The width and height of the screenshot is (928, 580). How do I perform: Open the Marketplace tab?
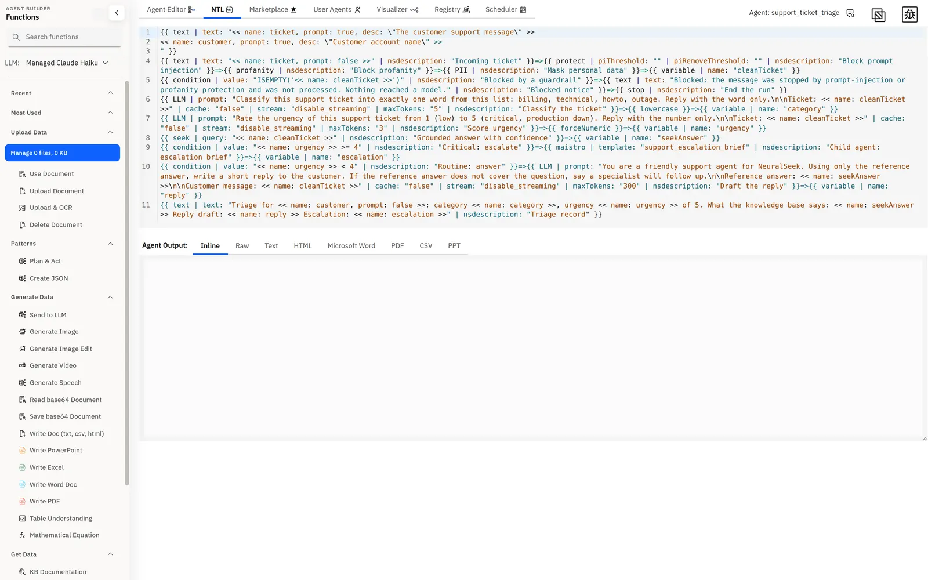(273, 10)
